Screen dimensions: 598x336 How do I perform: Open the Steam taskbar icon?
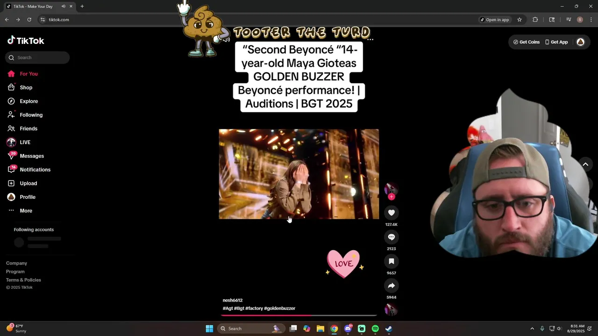[389, 329]
